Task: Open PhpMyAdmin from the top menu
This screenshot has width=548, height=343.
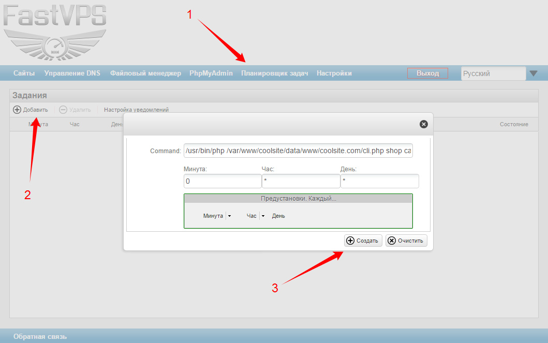Action: 211,73
